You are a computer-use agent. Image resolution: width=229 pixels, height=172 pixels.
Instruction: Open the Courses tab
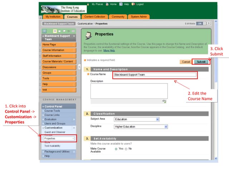click(72, 17)
